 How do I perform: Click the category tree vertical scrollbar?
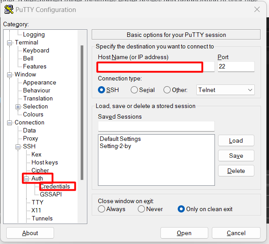pos(82,112)
